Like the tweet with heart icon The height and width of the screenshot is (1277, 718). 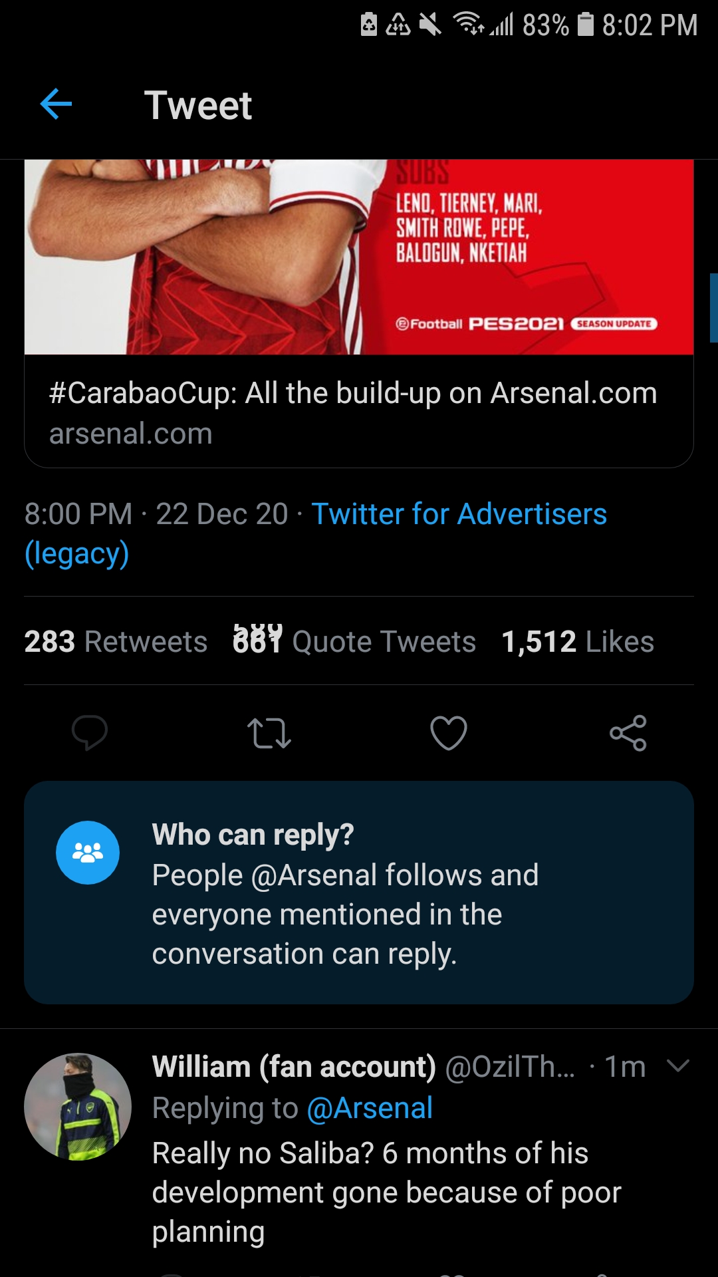point(449,733)
